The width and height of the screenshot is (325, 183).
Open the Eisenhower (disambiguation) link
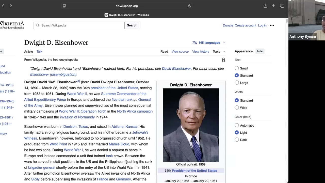coord(53,74)
